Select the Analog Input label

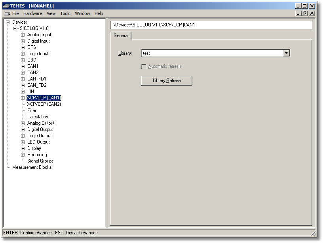click(x=39, y=35)
